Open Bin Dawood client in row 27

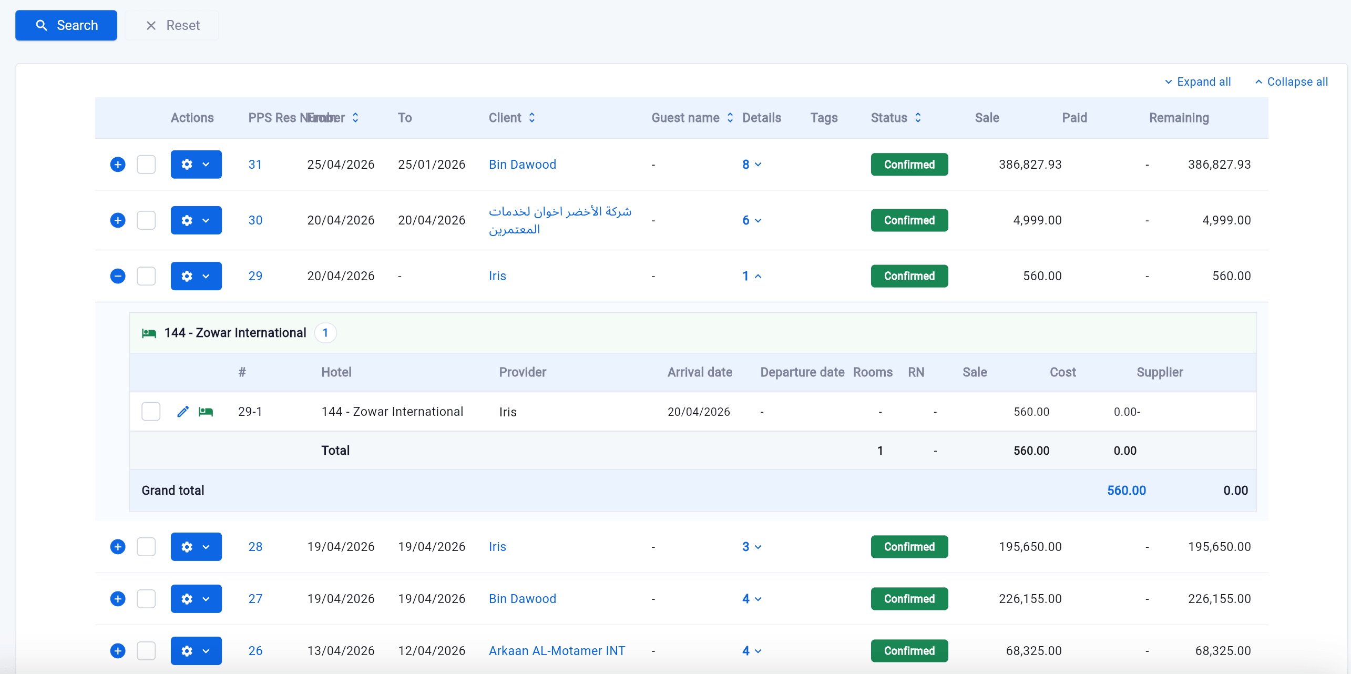(522, 599)
